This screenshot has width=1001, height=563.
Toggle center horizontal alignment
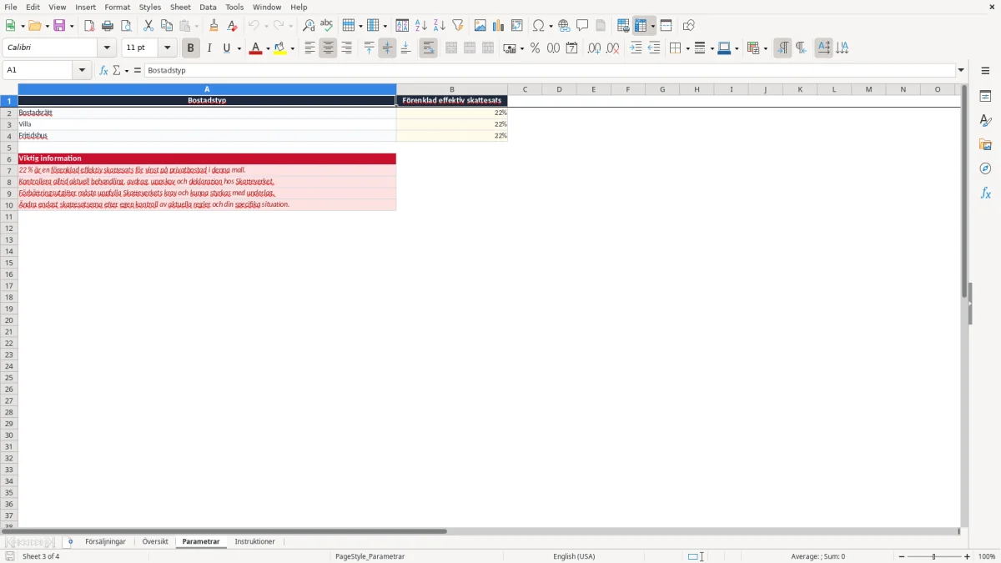[x=328, y=48]
